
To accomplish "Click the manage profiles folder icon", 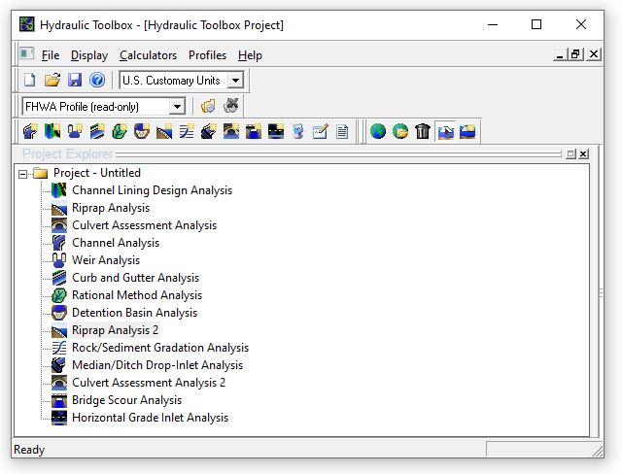I will [208, 106].
